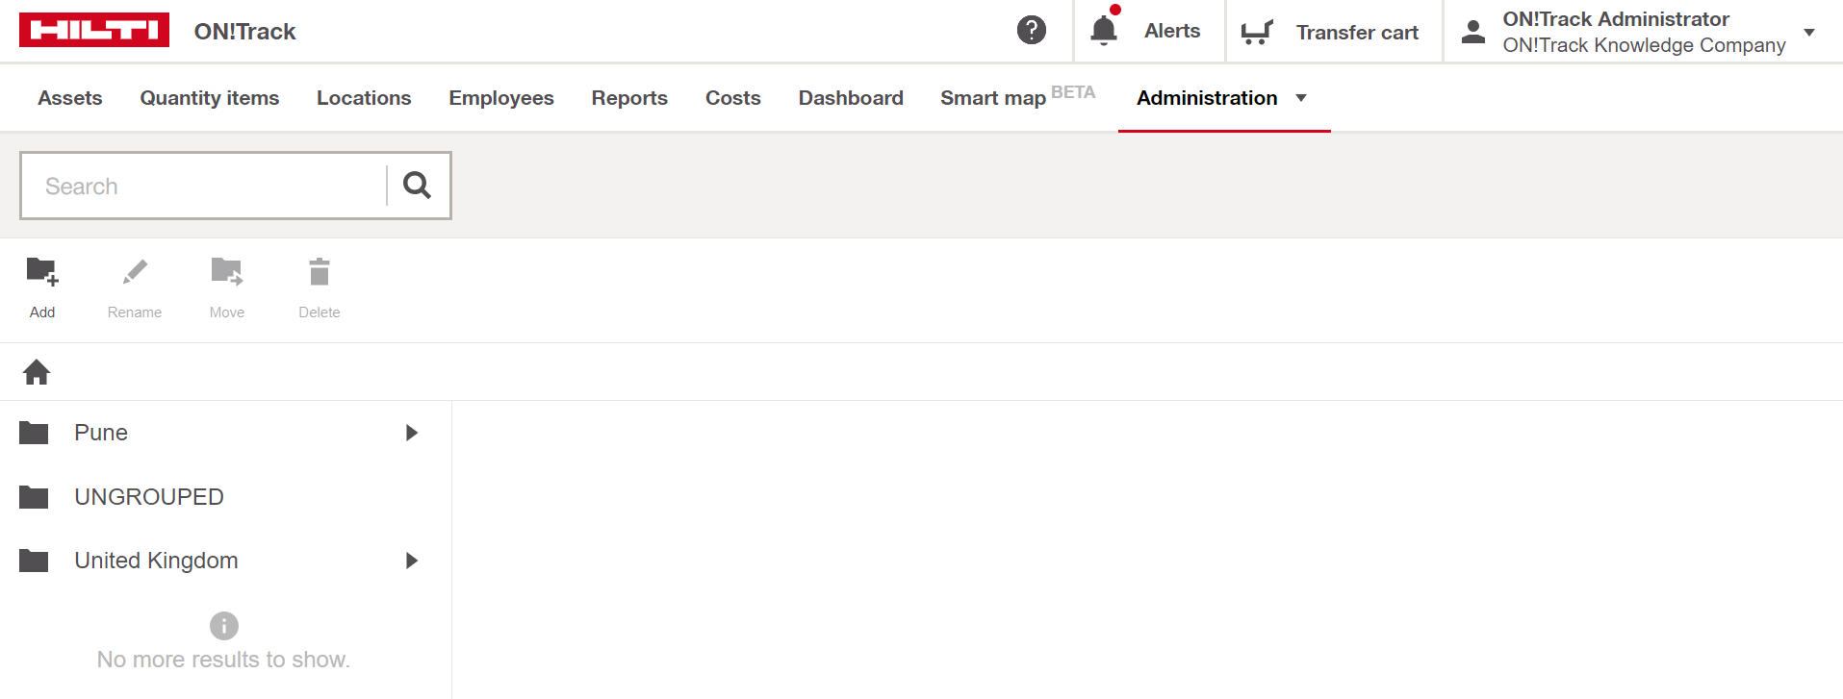Open the Transfer cart

(1331, 32)
